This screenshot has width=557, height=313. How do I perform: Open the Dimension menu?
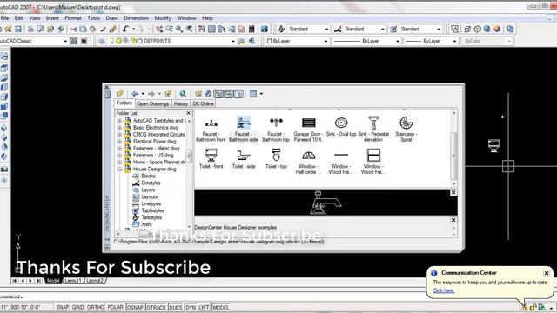[136, 18]
